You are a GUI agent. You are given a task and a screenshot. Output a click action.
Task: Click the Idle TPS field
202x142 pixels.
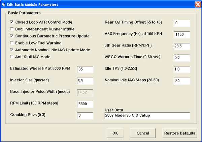(182, 69)
